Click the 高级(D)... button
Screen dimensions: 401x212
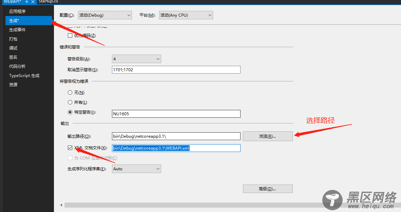point(268,189)
